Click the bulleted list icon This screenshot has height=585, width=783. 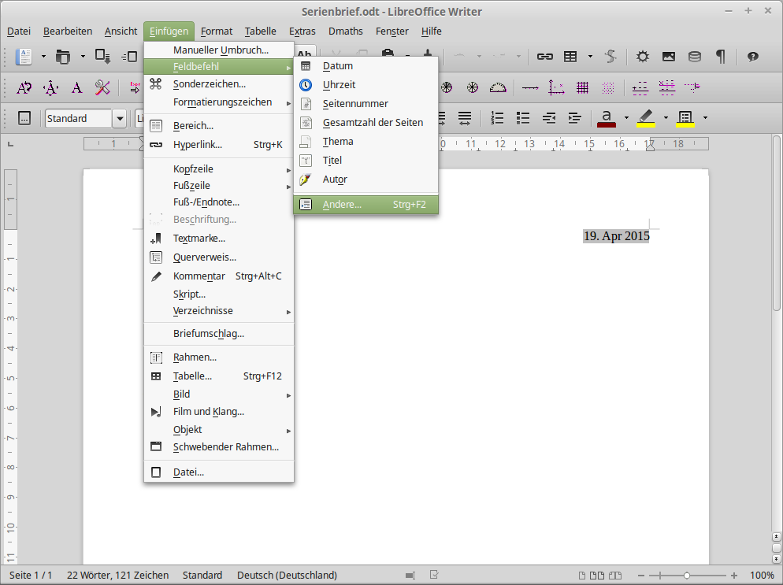click(523, 118)
